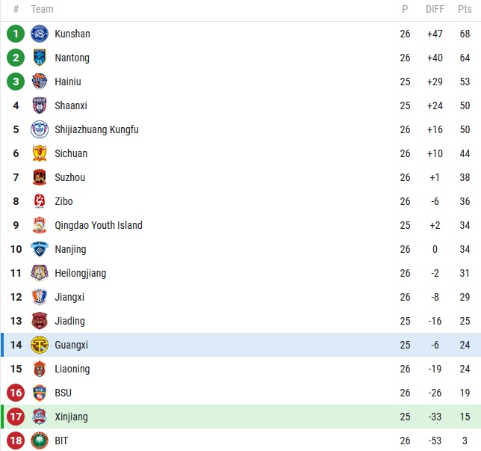Viewport: 481px width, 451px height.
Task: Click the Guangxi team crest
Action: click(40, 345)
